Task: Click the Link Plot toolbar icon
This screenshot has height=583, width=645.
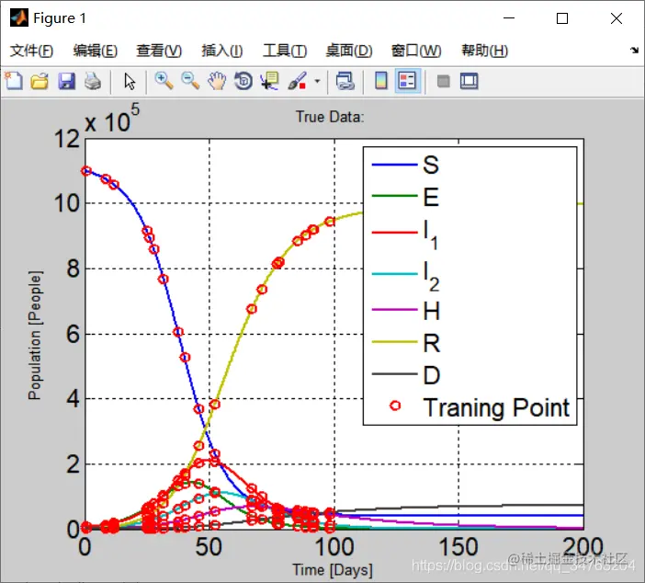Action: coord(345,81)
